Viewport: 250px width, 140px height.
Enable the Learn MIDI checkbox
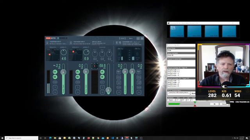(168, 93)
